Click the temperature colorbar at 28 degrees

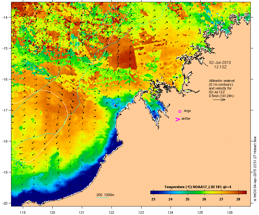(x=238, y=192)
